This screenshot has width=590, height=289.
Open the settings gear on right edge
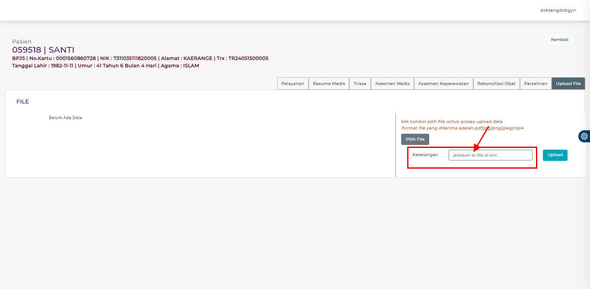click(x=584, y=136)
